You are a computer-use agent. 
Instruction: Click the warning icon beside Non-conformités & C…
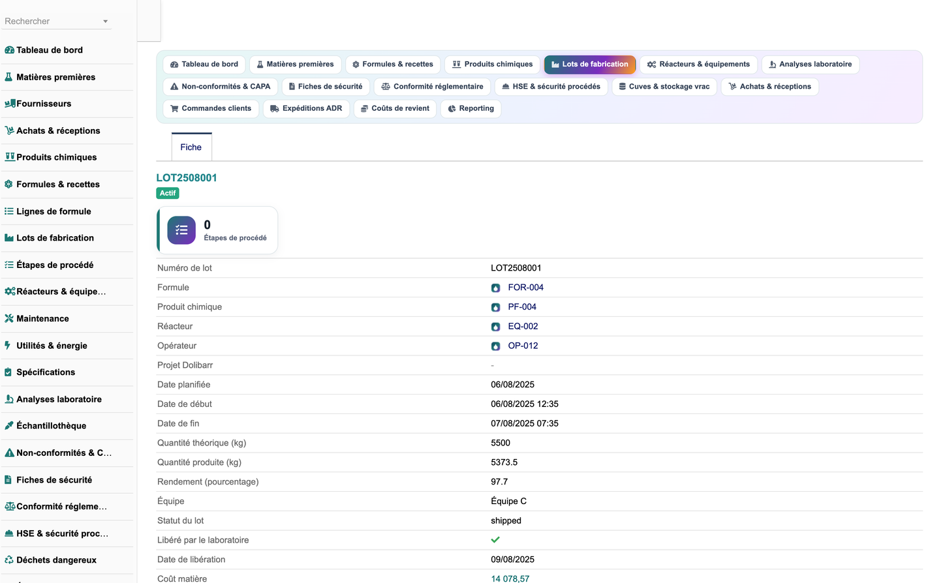10,453
